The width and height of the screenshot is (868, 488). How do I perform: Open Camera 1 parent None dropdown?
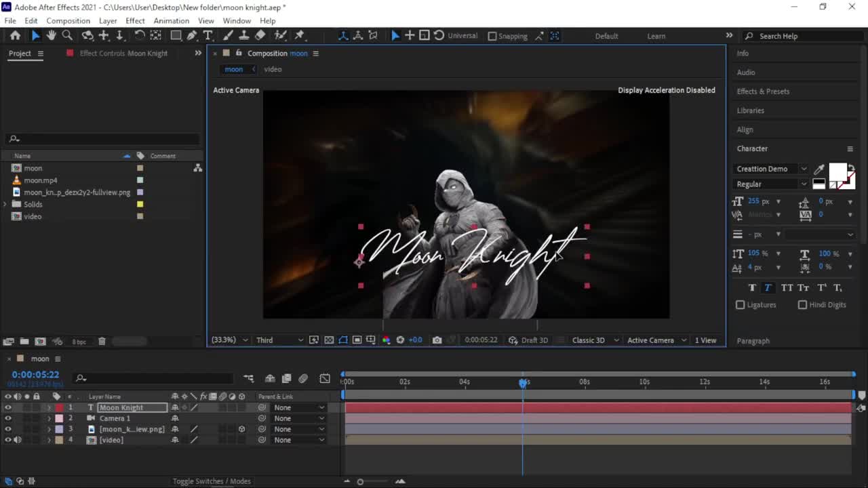coord(299,418)
